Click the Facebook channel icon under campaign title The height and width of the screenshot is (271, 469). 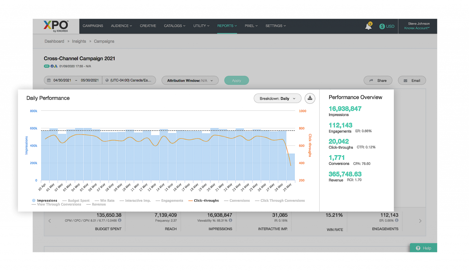(x=52, y=66)
